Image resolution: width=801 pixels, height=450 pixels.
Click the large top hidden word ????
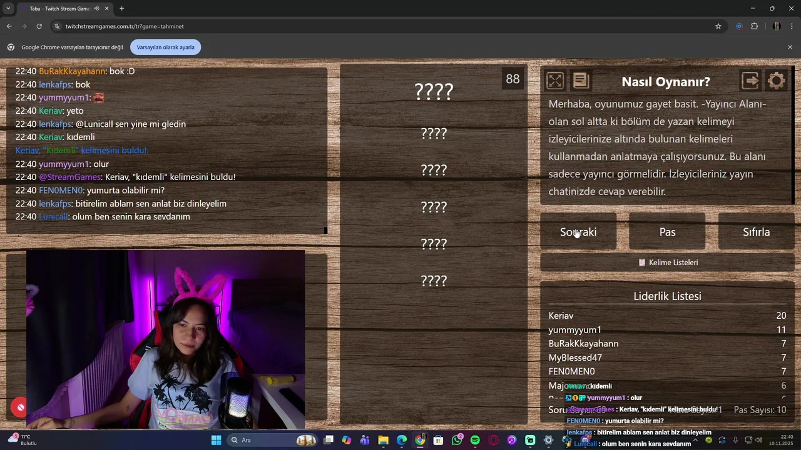pyautogui.click(x=434, y=92)
